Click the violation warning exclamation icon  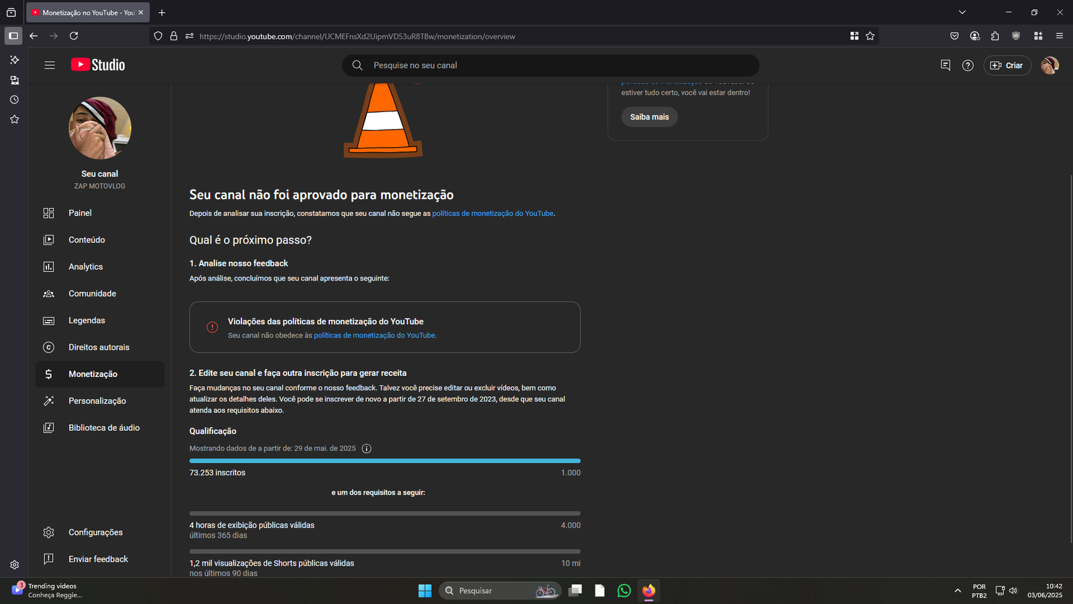click(x=213, y=328)
